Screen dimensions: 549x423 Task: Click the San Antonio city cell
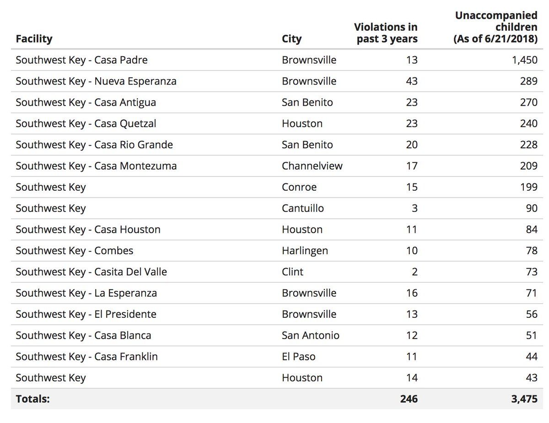(x=310, y=336)
